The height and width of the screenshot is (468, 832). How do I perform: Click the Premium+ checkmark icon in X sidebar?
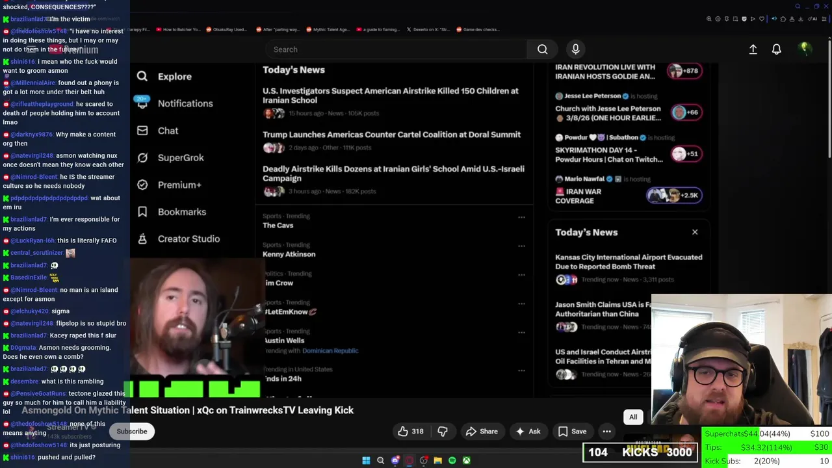coord(142,185)
